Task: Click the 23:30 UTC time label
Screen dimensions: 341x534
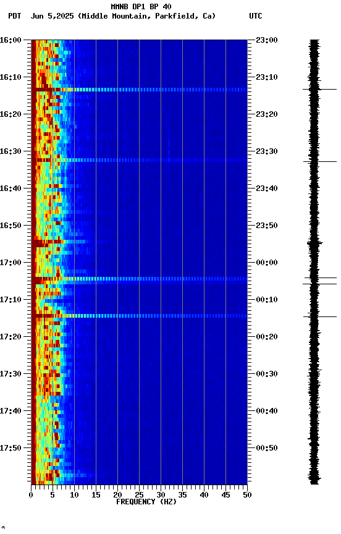Action: pyautogui.click(x=267, y=151)
